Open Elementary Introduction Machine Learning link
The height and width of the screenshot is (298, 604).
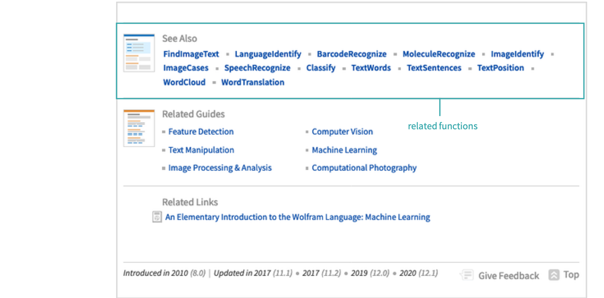(297, 217)
